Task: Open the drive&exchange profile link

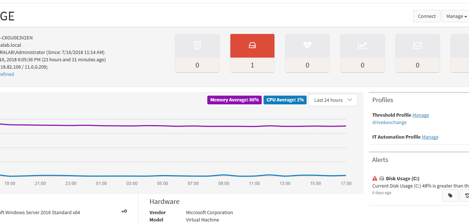Action: pyautogui.click(x=389, y=122)
